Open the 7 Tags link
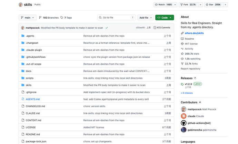 pos(66,18)
